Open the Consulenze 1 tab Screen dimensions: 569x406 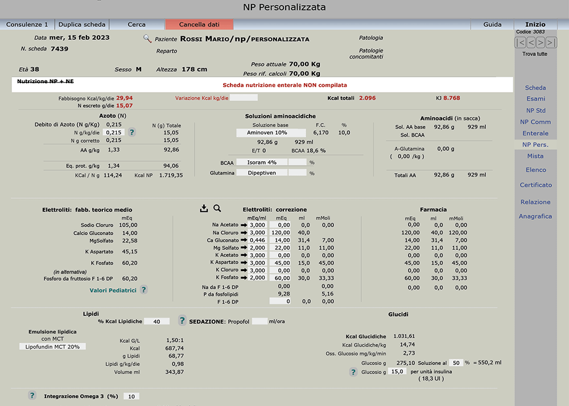click(x=27, y=24)
